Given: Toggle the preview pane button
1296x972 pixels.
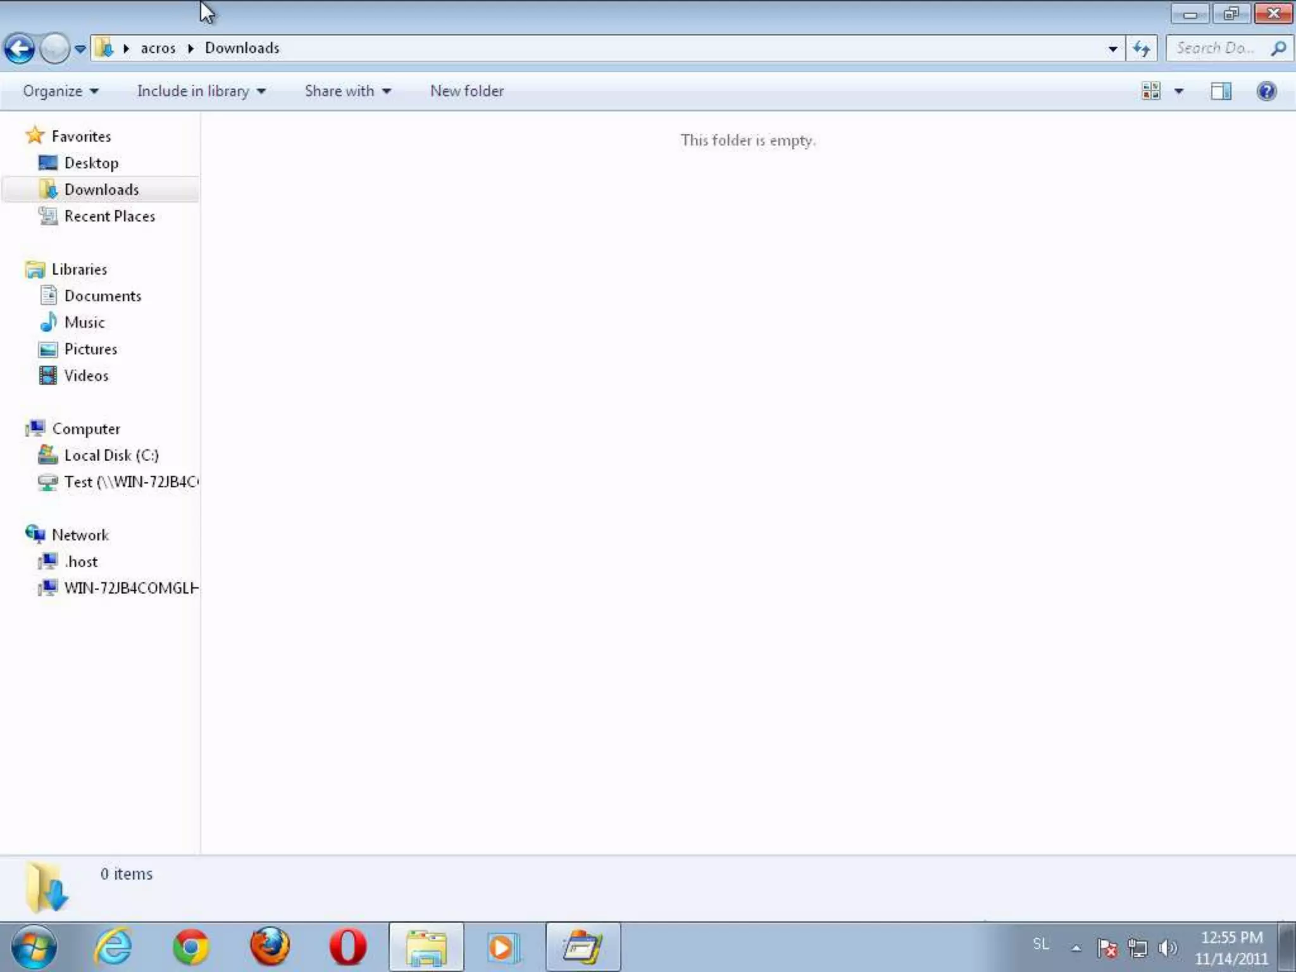Looking at the screenshot, I should (x=1221, y=91).
